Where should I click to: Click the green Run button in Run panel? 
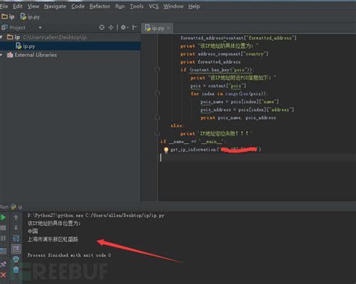(x=3, y=217)
